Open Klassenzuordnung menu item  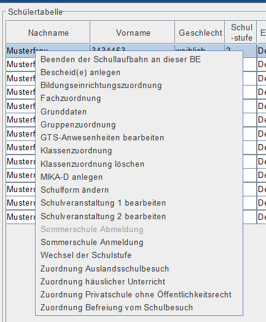click(x=139, y=151)
